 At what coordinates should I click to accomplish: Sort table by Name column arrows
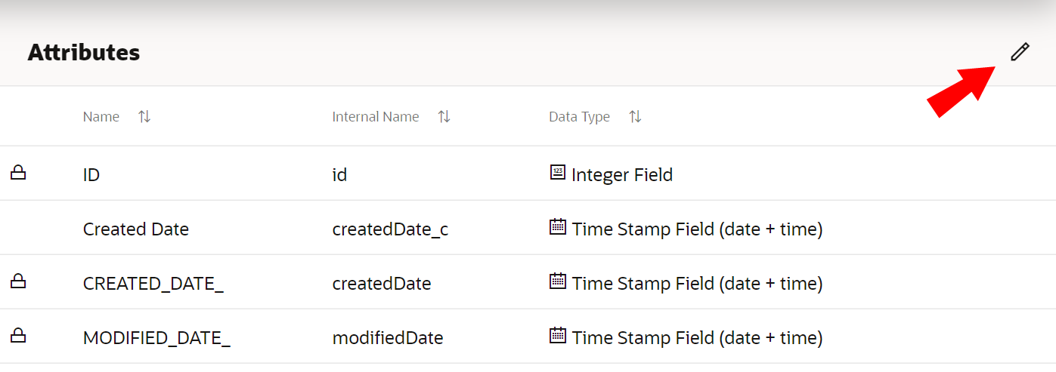[144, 117]
